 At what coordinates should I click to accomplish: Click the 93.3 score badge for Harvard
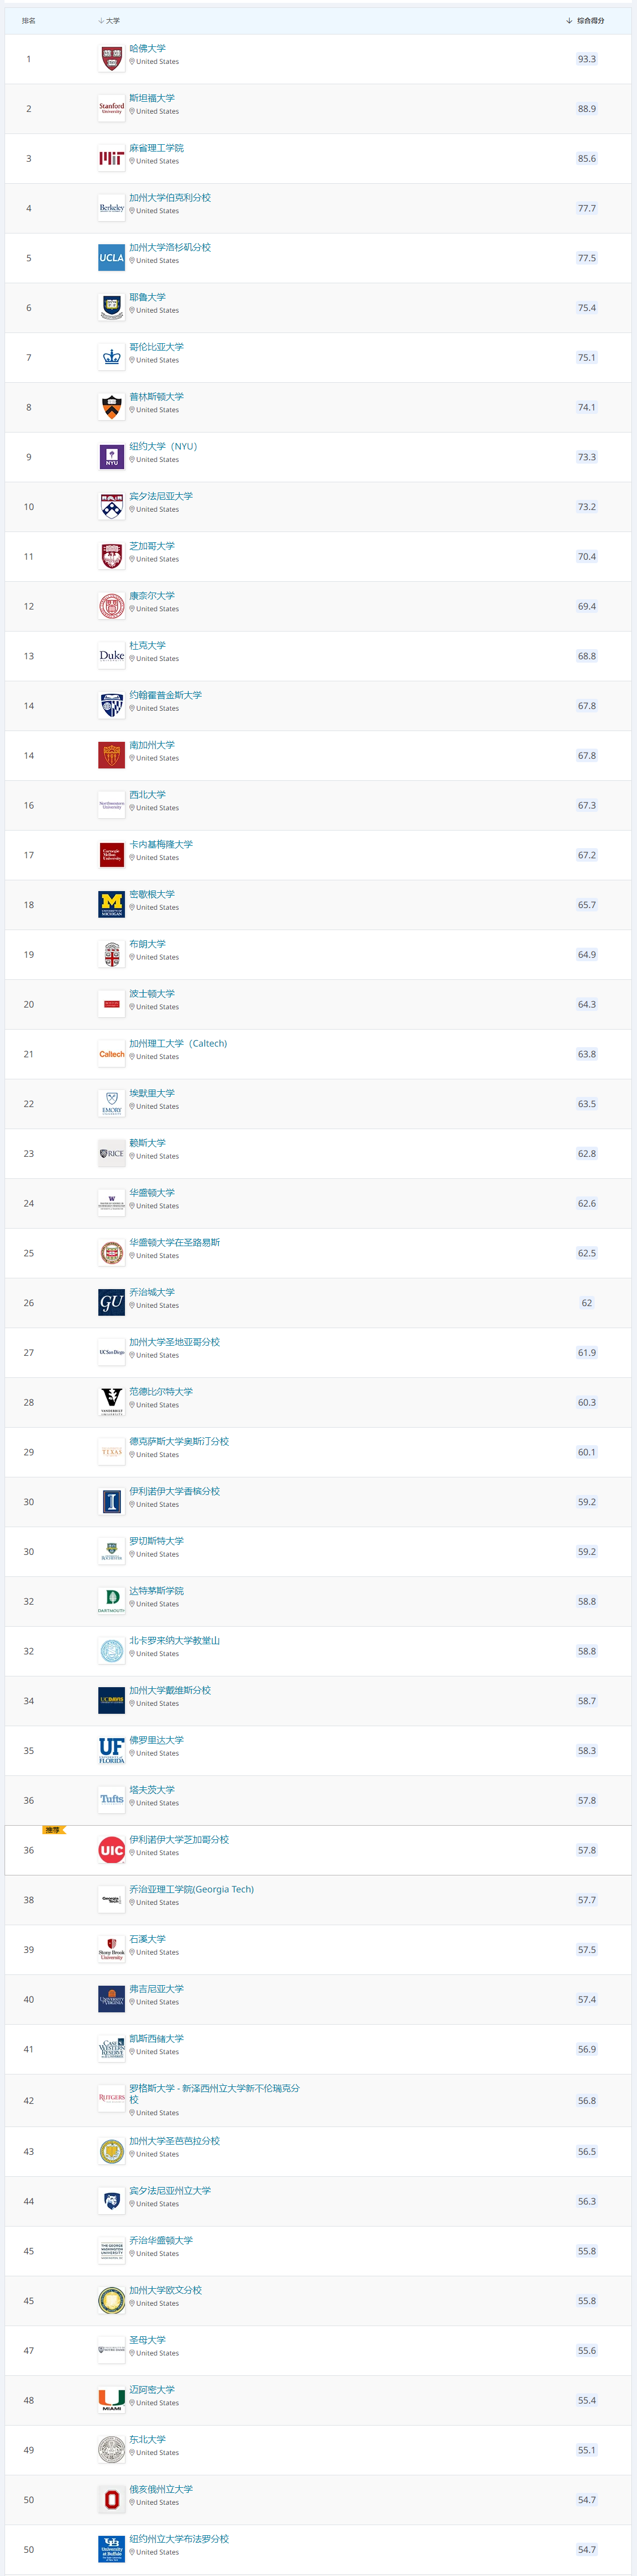586,59
